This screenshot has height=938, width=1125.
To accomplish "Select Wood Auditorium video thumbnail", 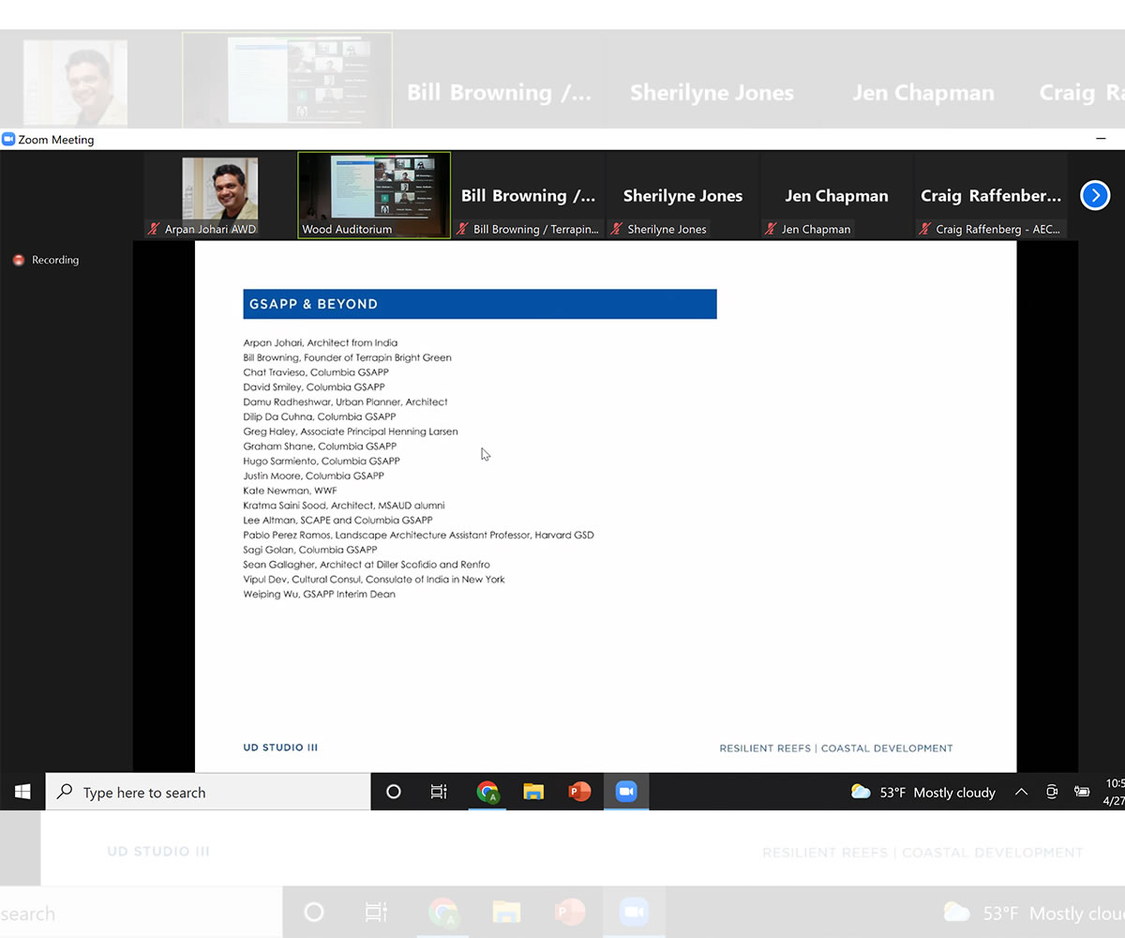I will tap(374, 195).
